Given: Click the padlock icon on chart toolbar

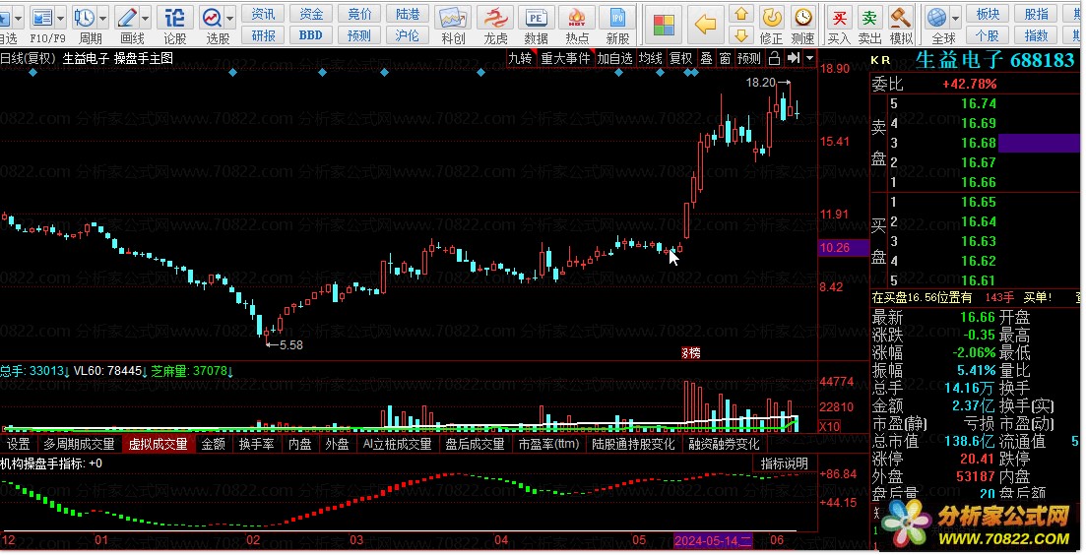Looking at the screenshot, I should 774,58.
